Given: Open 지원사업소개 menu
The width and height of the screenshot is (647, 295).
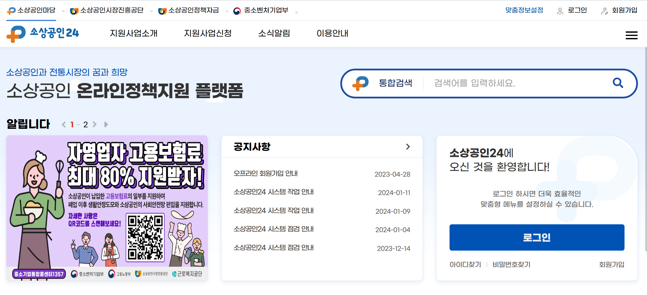Looking at the screenshot, I should [133, 33].
